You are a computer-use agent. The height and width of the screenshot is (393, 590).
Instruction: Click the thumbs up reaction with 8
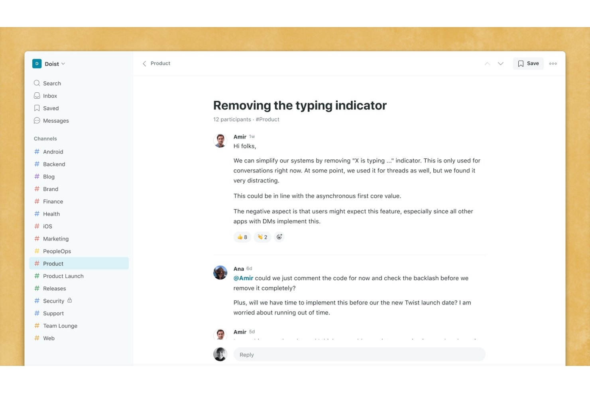pyautogui.click(x=242, y=237)
